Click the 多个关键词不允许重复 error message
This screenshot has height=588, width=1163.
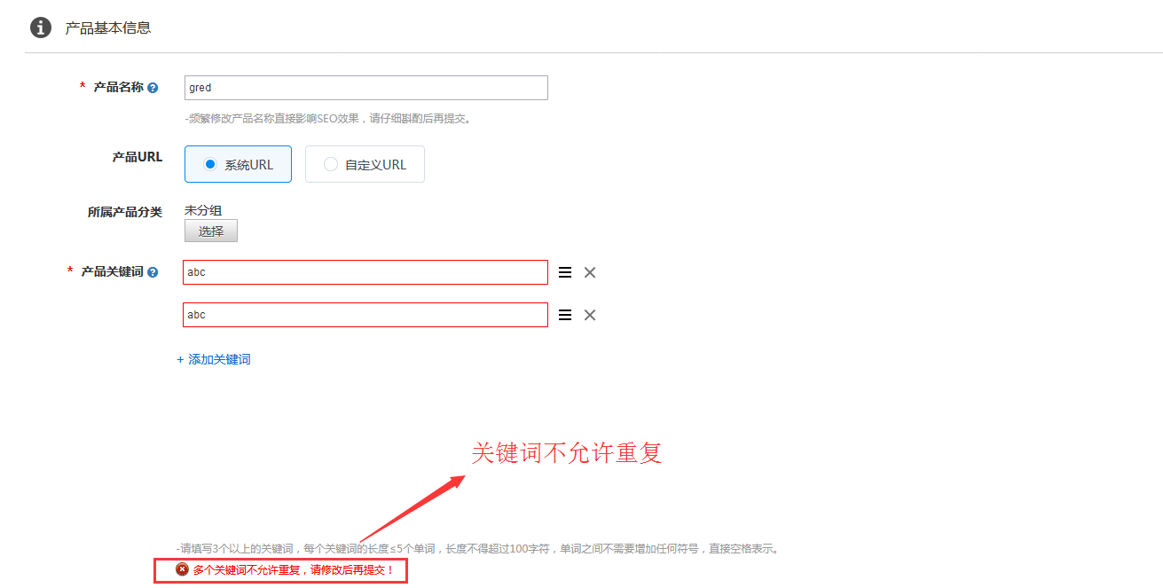293,569
